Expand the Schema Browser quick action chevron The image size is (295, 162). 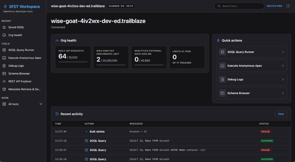click(283, 93)
